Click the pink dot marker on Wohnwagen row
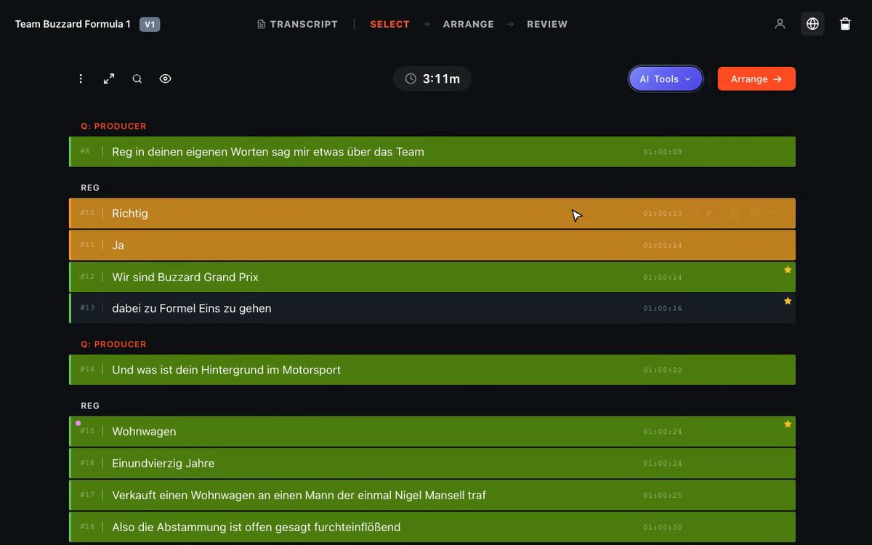872x545 pixels. [x=78, y=423]
